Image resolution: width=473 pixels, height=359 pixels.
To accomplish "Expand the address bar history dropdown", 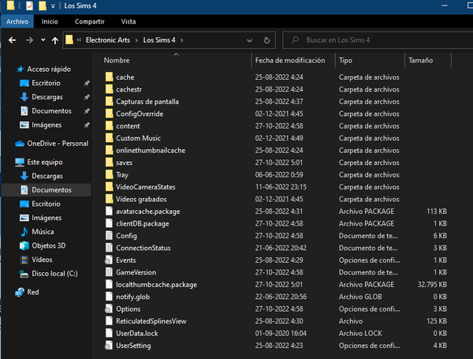I will (249, 40).
